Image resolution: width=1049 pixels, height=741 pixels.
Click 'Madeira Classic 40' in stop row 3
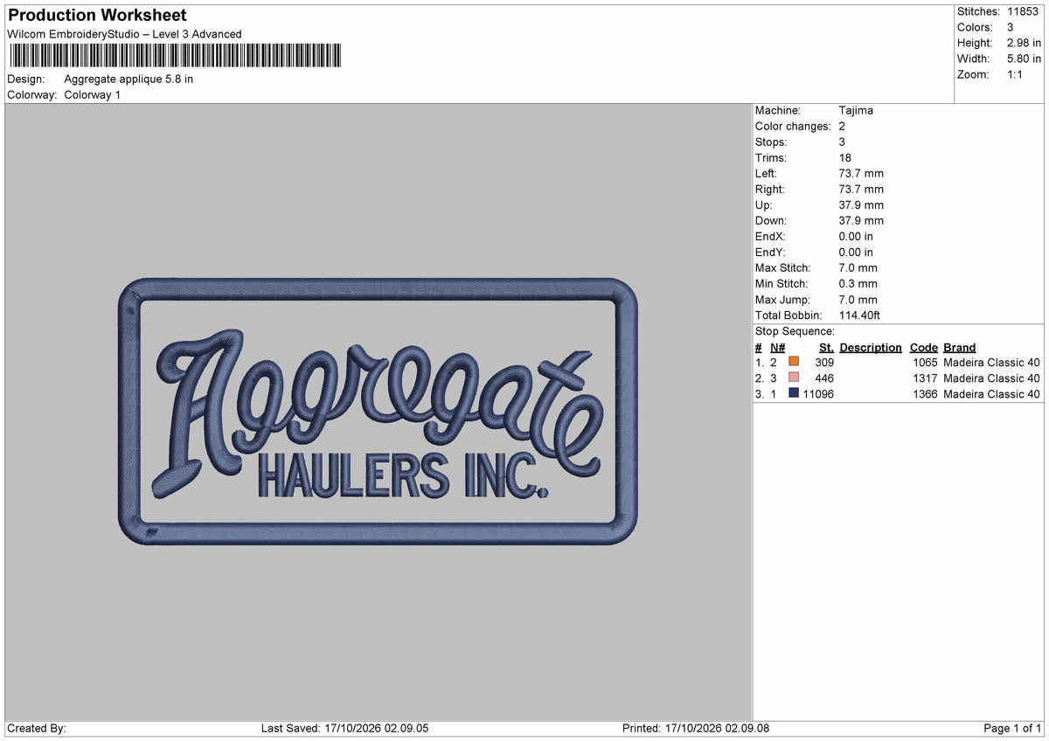click(x=992, y=394)
